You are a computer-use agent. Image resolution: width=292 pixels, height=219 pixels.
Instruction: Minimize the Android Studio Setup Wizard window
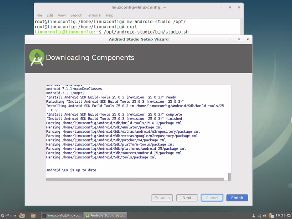(229, 40)
